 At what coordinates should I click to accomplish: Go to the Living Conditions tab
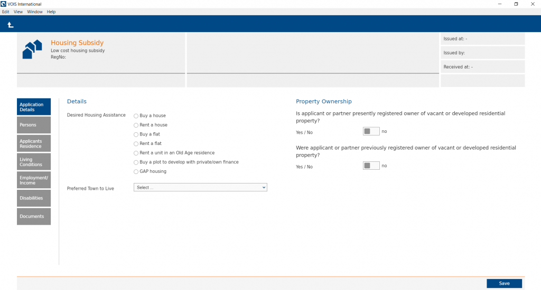(x=34, y=162)
